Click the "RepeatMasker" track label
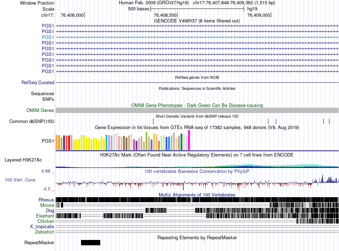 [x=39, y=242]
